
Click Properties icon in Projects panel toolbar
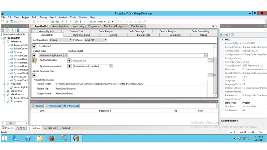click(x=2, y=30)
